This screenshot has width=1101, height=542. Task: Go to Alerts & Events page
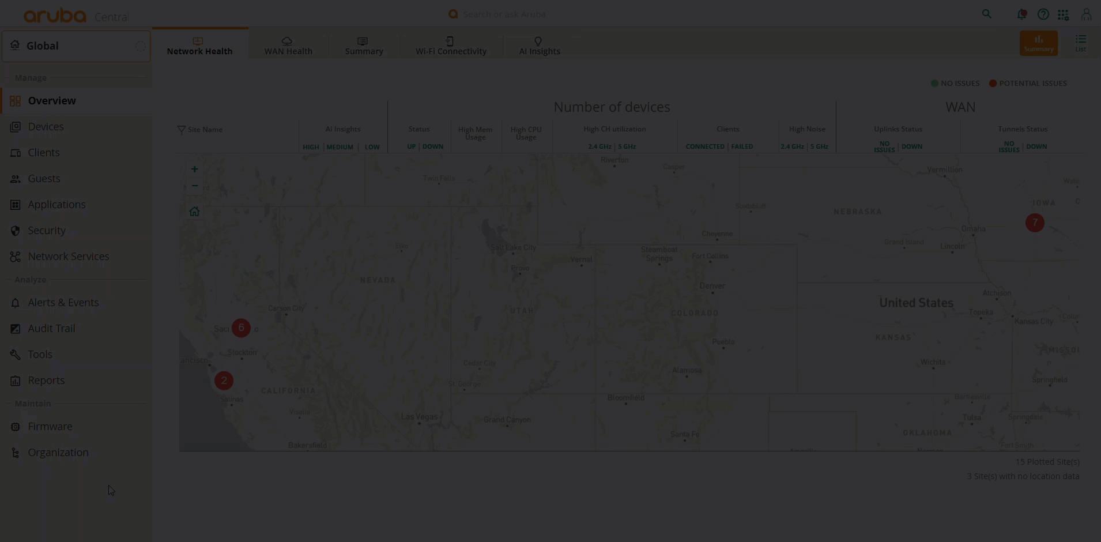tap(63, 303)
